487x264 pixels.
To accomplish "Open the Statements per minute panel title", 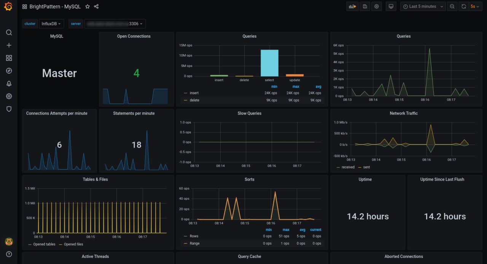I will click(x=134, y=113).
